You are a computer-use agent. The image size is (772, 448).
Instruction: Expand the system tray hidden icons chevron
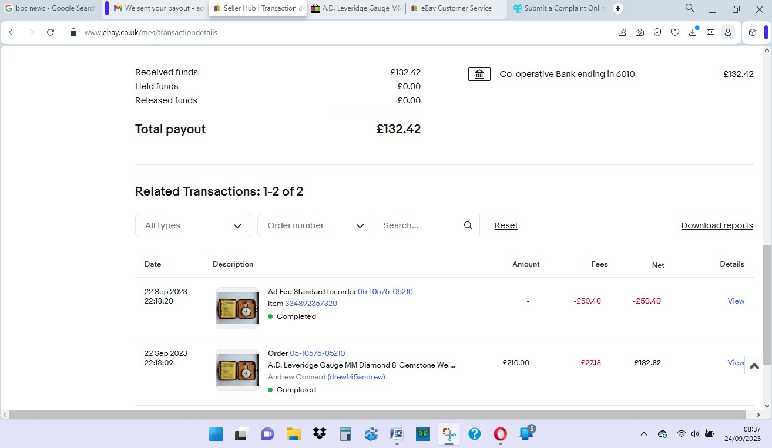[643, 434]
